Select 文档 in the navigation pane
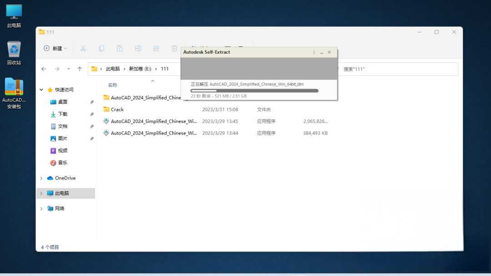Viewport: 491px width, 276px height. [63, 126]
